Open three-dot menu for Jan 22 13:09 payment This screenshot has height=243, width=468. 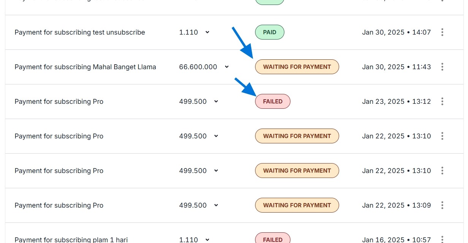[x=442, y=205]
